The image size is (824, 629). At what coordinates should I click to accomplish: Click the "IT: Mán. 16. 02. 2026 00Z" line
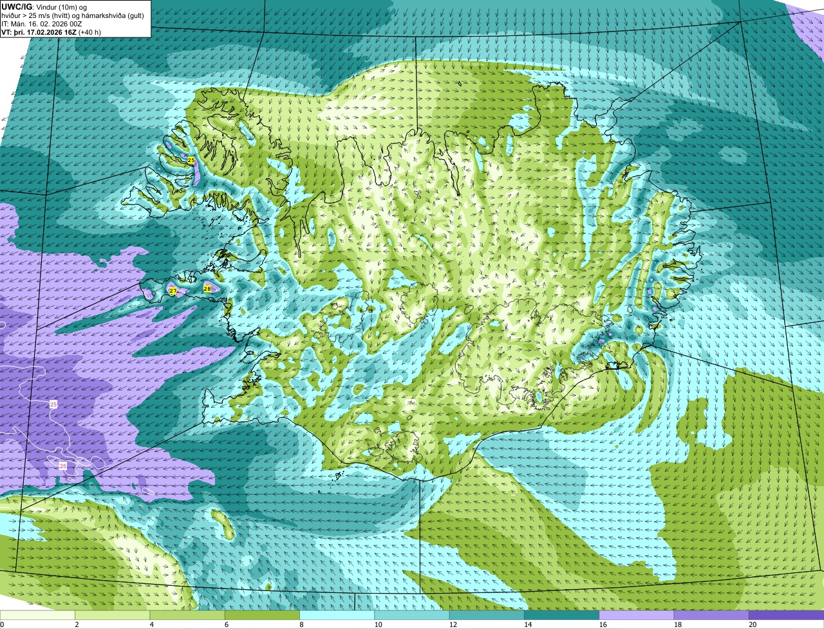(41, 24)
